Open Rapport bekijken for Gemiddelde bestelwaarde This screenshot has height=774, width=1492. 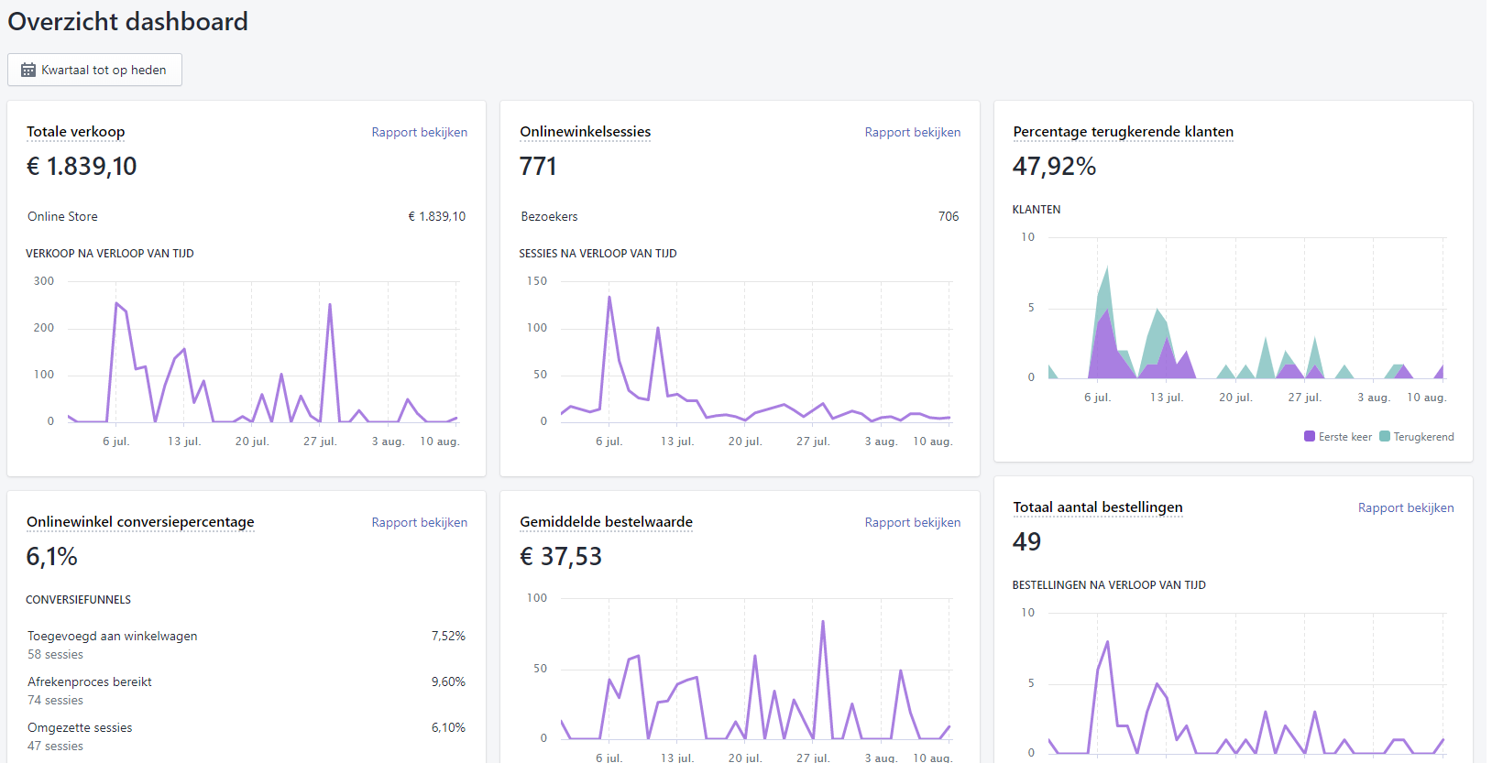pyautogui.click(x=912, y=522)
